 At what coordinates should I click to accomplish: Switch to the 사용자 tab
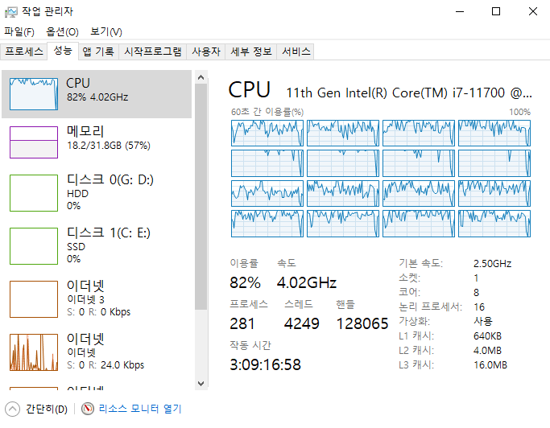[x=206, y=51]
